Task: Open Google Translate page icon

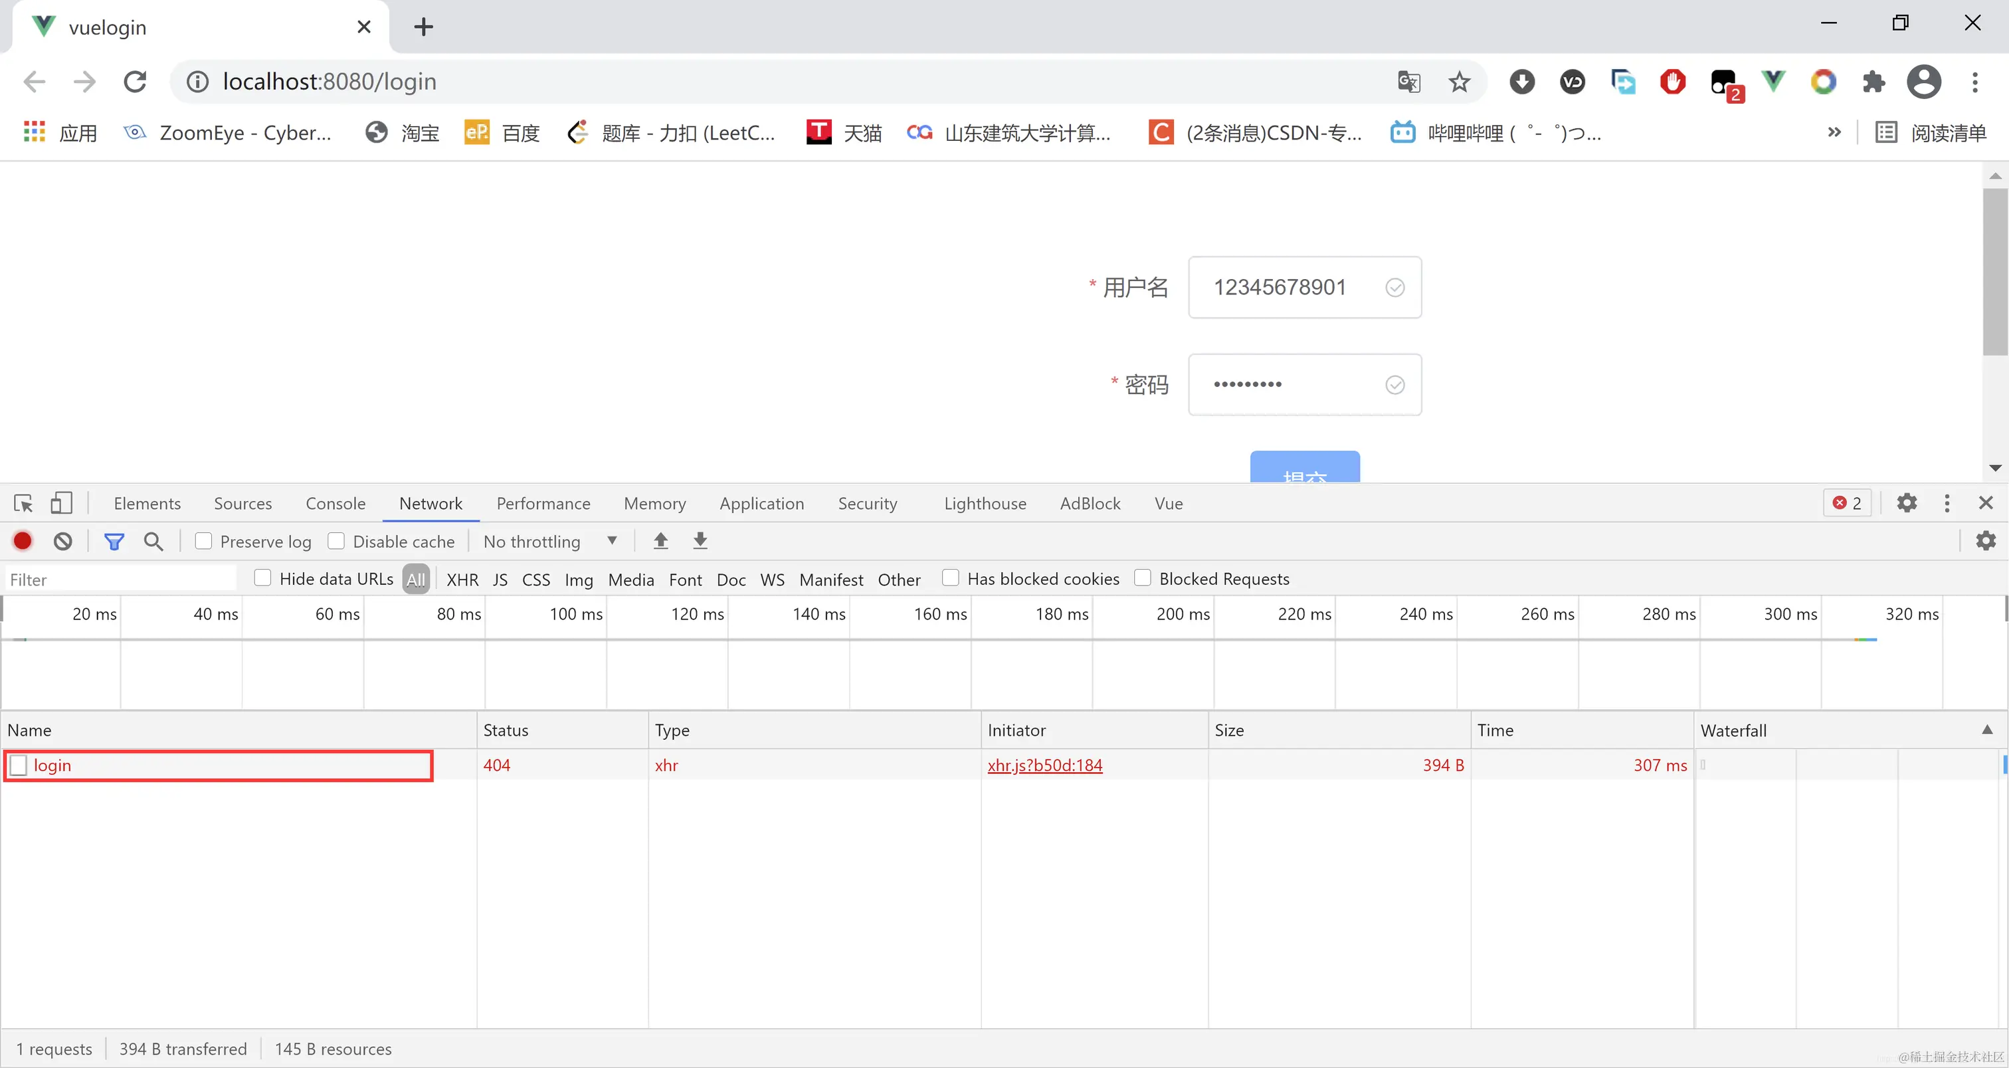Action: point(1408,81)
